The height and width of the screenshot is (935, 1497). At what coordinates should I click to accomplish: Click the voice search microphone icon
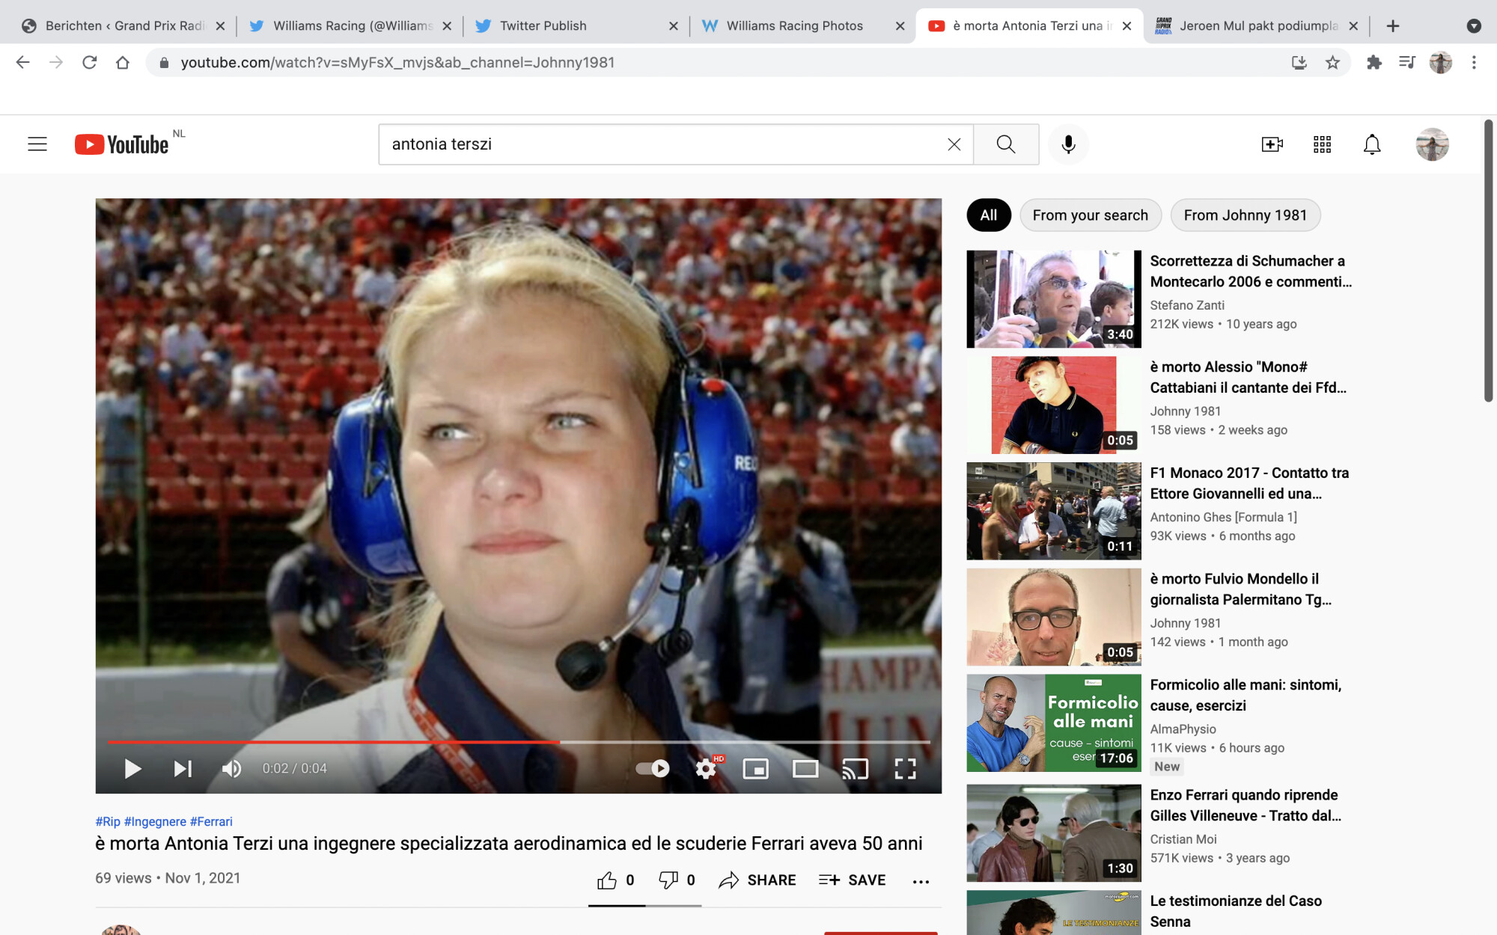point(1068,144)
